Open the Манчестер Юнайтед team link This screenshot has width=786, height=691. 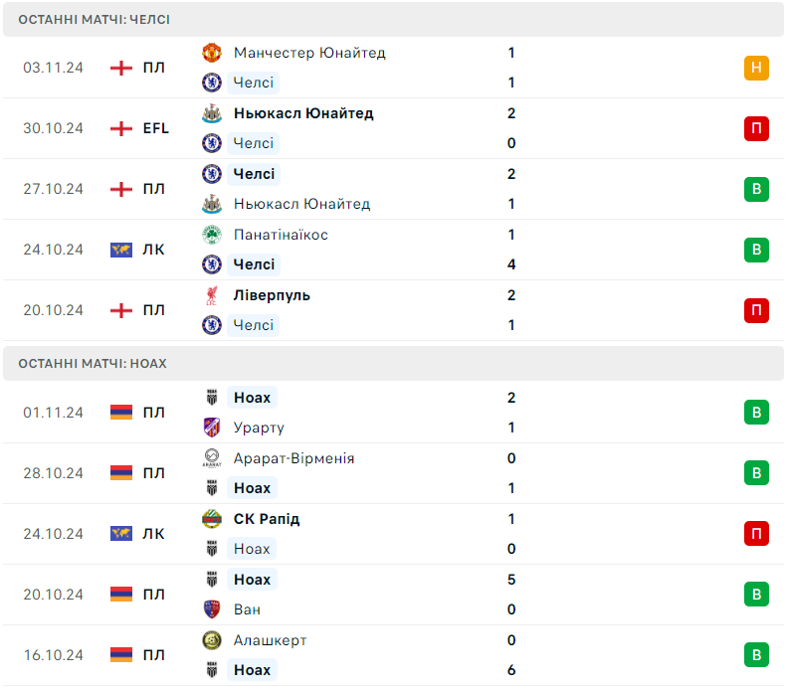point(309,53)
